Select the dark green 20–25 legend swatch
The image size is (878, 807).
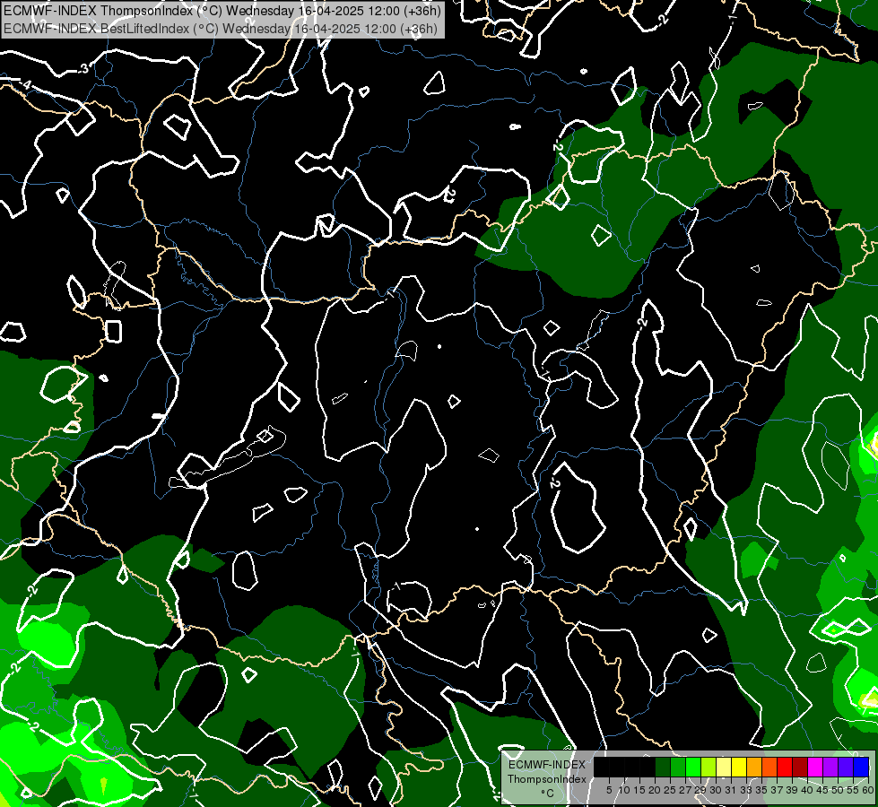663,767
